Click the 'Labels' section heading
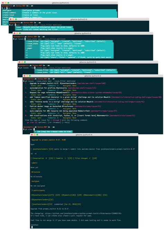 [34, 163]
